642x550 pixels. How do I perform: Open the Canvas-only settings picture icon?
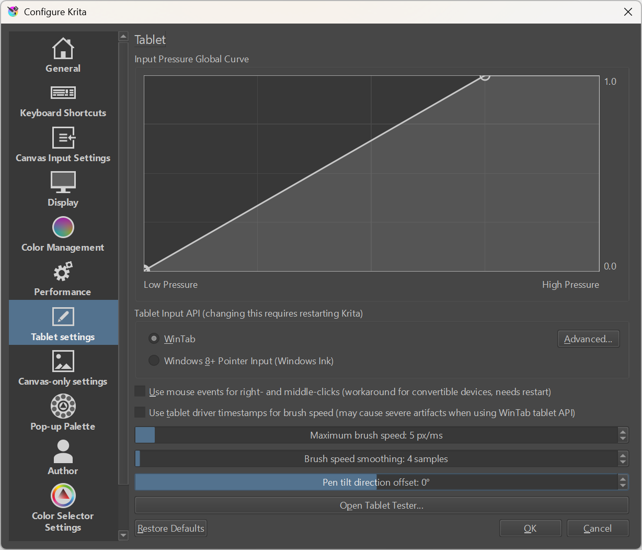pos(63,361)
